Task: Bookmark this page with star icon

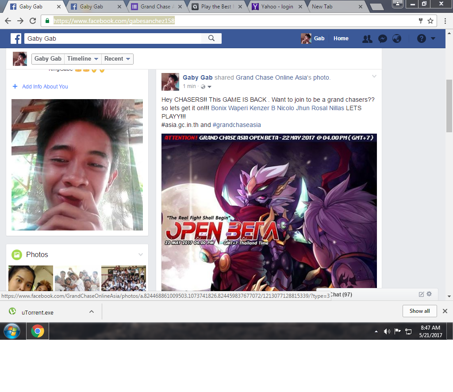Action: pyautogui.click(x=430, y=21)
